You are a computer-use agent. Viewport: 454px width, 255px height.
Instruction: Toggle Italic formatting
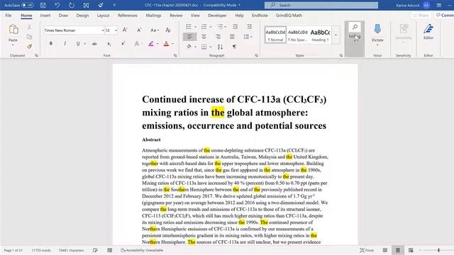click(x=65, y=44)
